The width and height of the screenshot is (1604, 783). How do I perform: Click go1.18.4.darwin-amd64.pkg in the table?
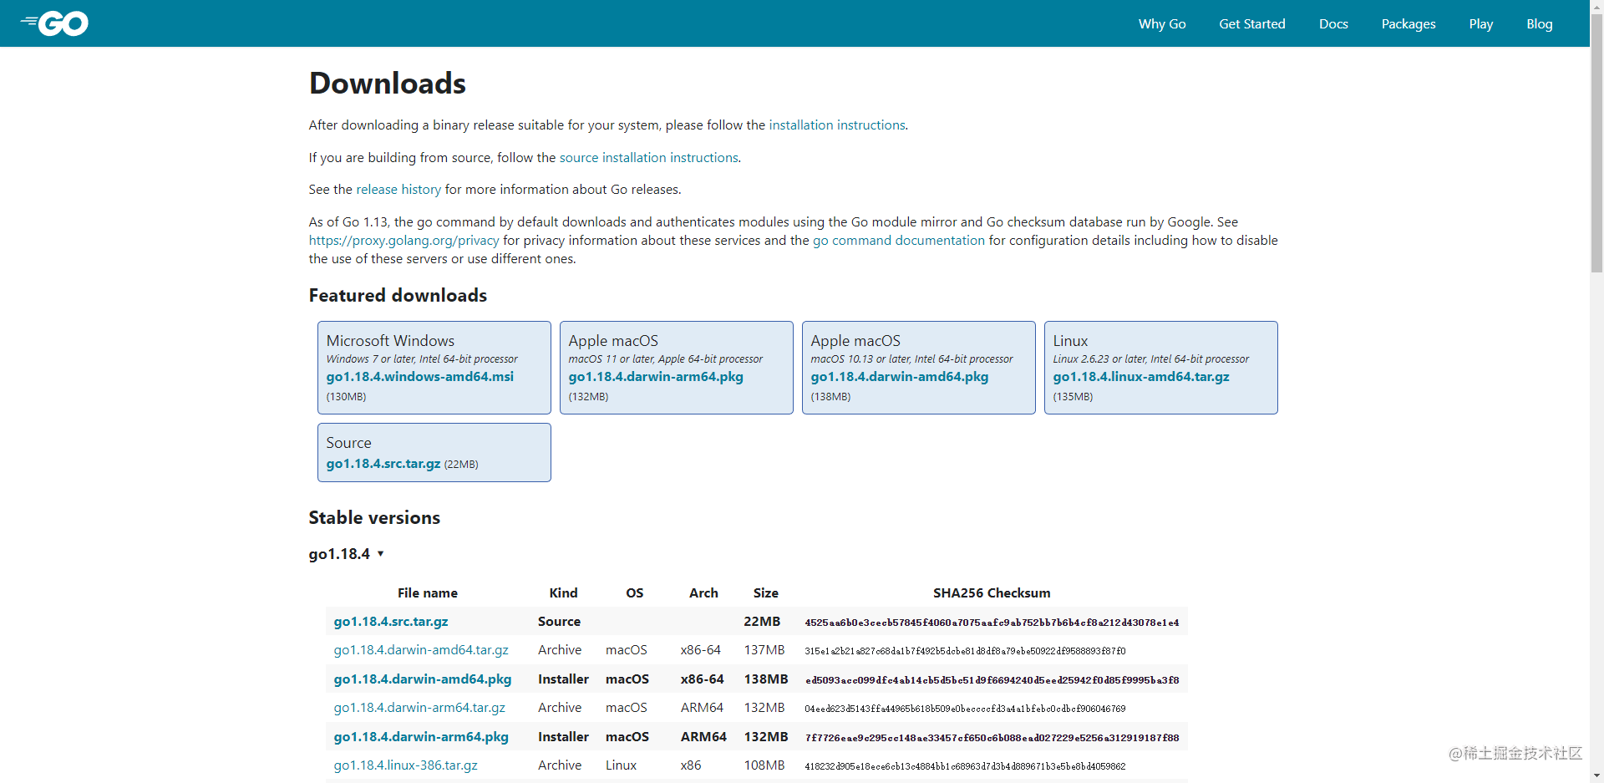coord(423,679)
